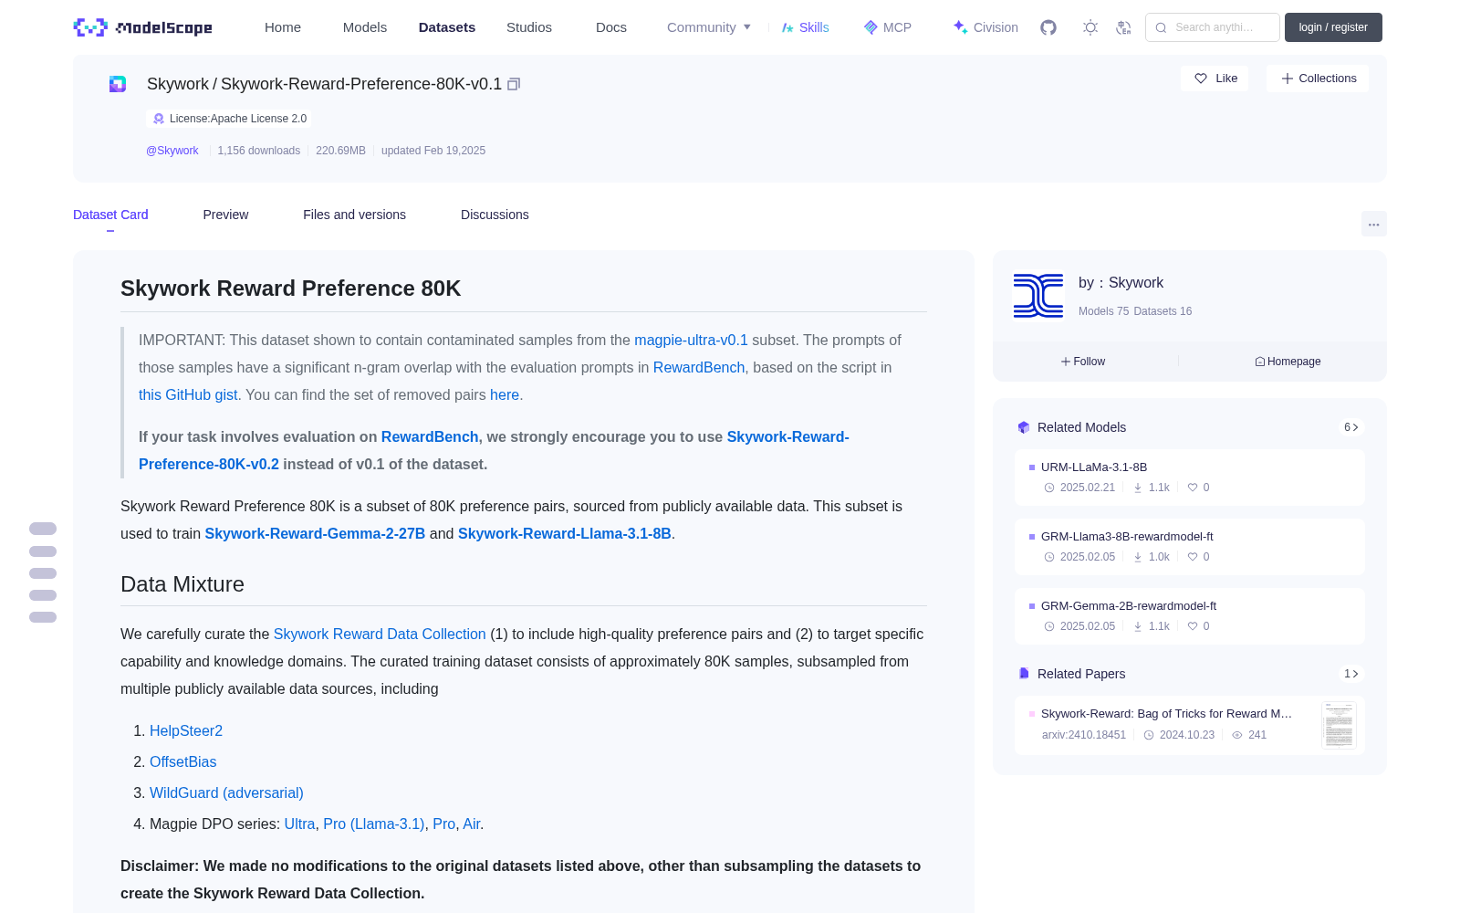Open the Pro (Llama-3.1) link
The width and height of the screenshot is (1460, 913).
[x=374, y=824]
